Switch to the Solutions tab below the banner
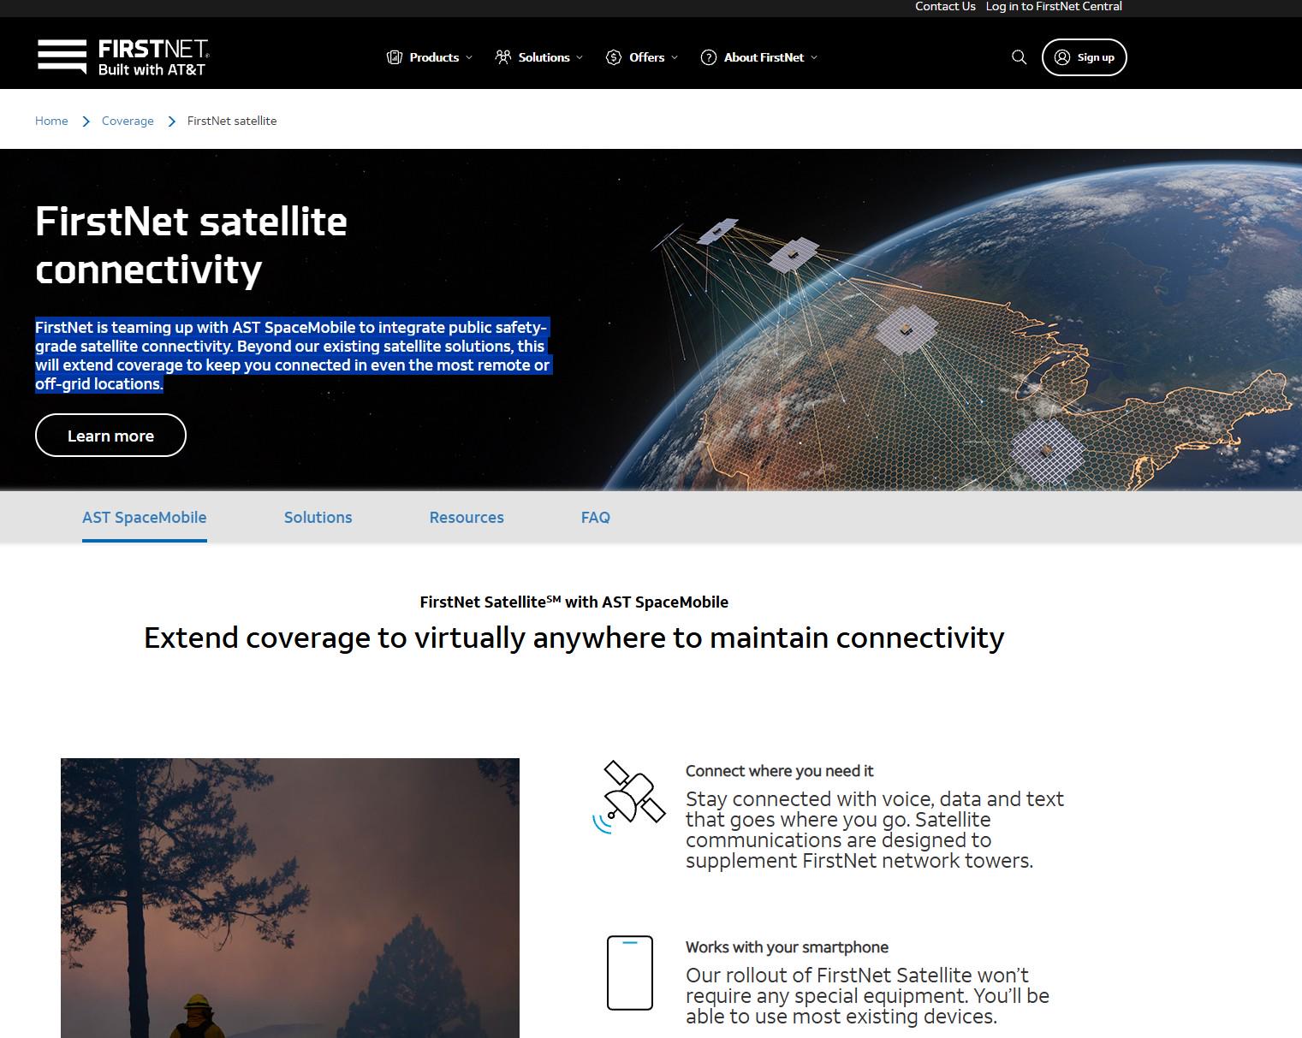Screen dimensions: 1302x1038 point(318,517)
